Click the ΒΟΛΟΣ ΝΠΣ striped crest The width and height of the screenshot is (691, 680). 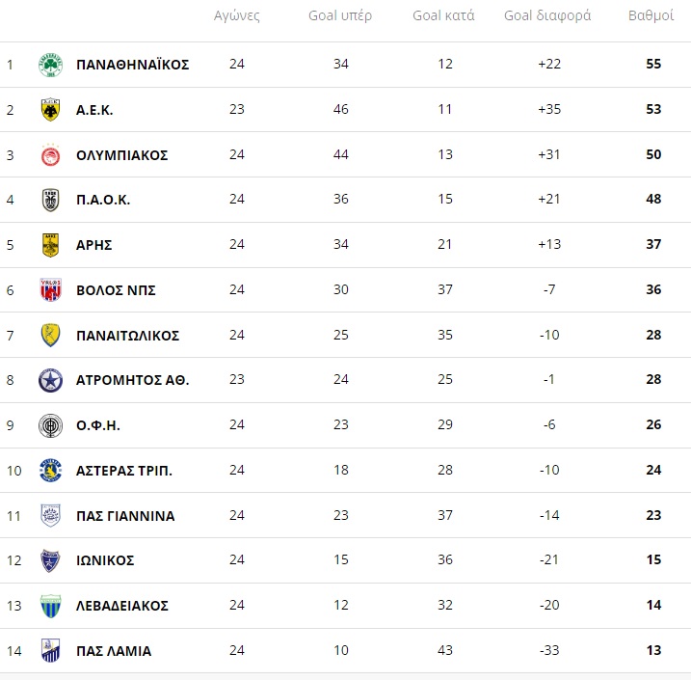51,289
